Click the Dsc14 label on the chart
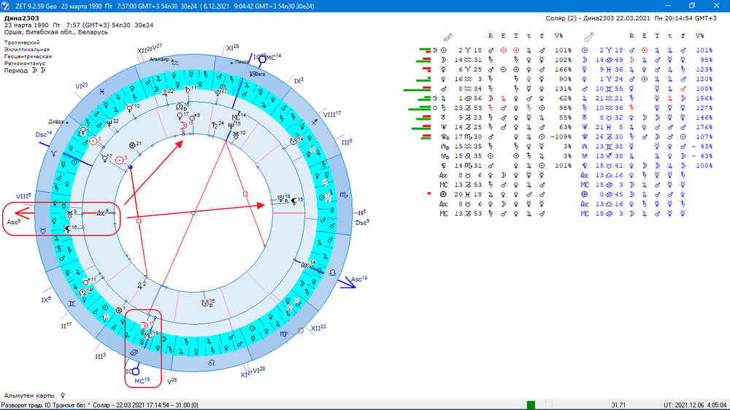The image size is (730, 410). [x=43, y=134]
